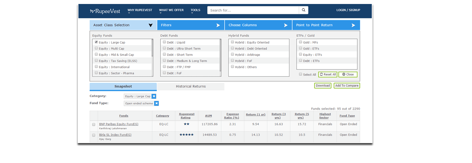The image size is (472, 163).
Task: Grab the Equity Funds list scrollbar
Action: (152, 47)
